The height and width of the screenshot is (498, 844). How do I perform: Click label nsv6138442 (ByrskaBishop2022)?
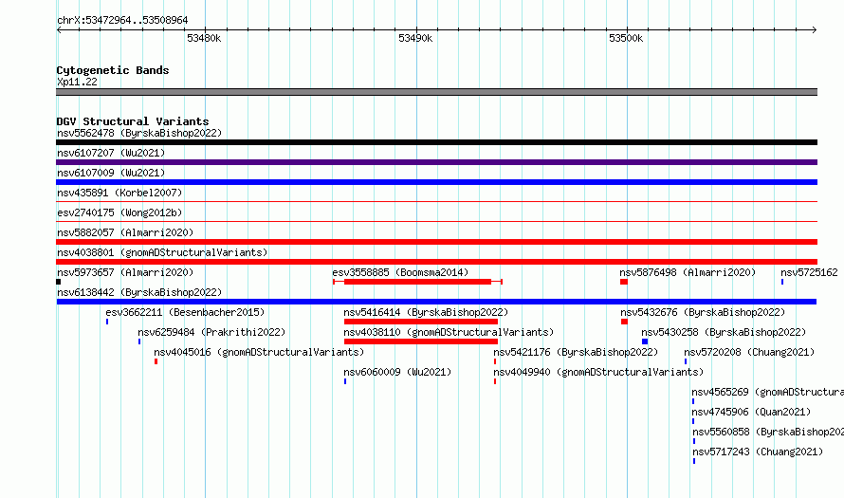coord(139,292)
